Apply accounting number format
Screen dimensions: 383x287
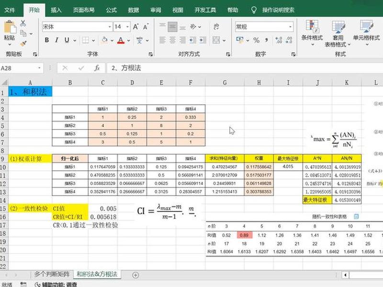[x=240, y=40]
